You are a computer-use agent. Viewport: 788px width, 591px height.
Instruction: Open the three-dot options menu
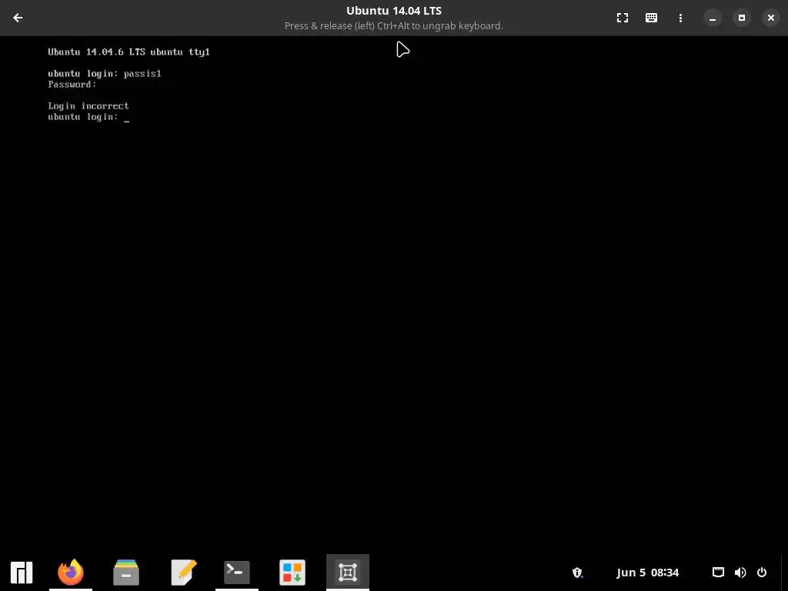[x=680, y=18]
